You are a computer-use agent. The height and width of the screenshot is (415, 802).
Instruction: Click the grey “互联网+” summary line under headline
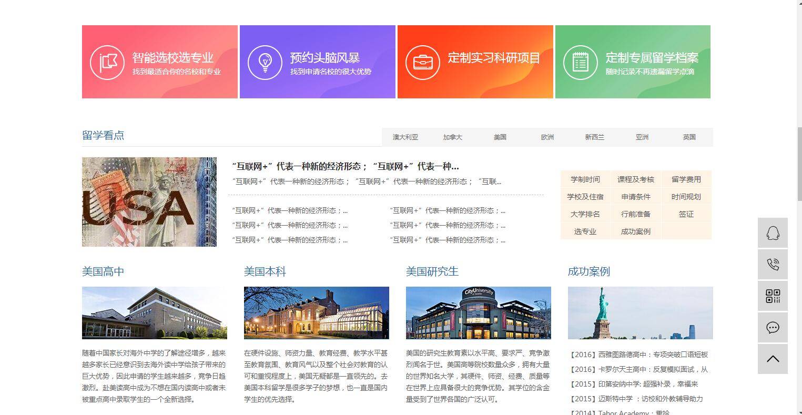click(367, 181)
